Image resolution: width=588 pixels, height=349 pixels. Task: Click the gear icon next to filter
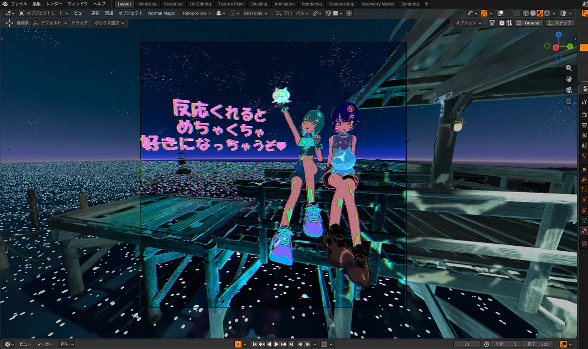(x=501, y=23)
